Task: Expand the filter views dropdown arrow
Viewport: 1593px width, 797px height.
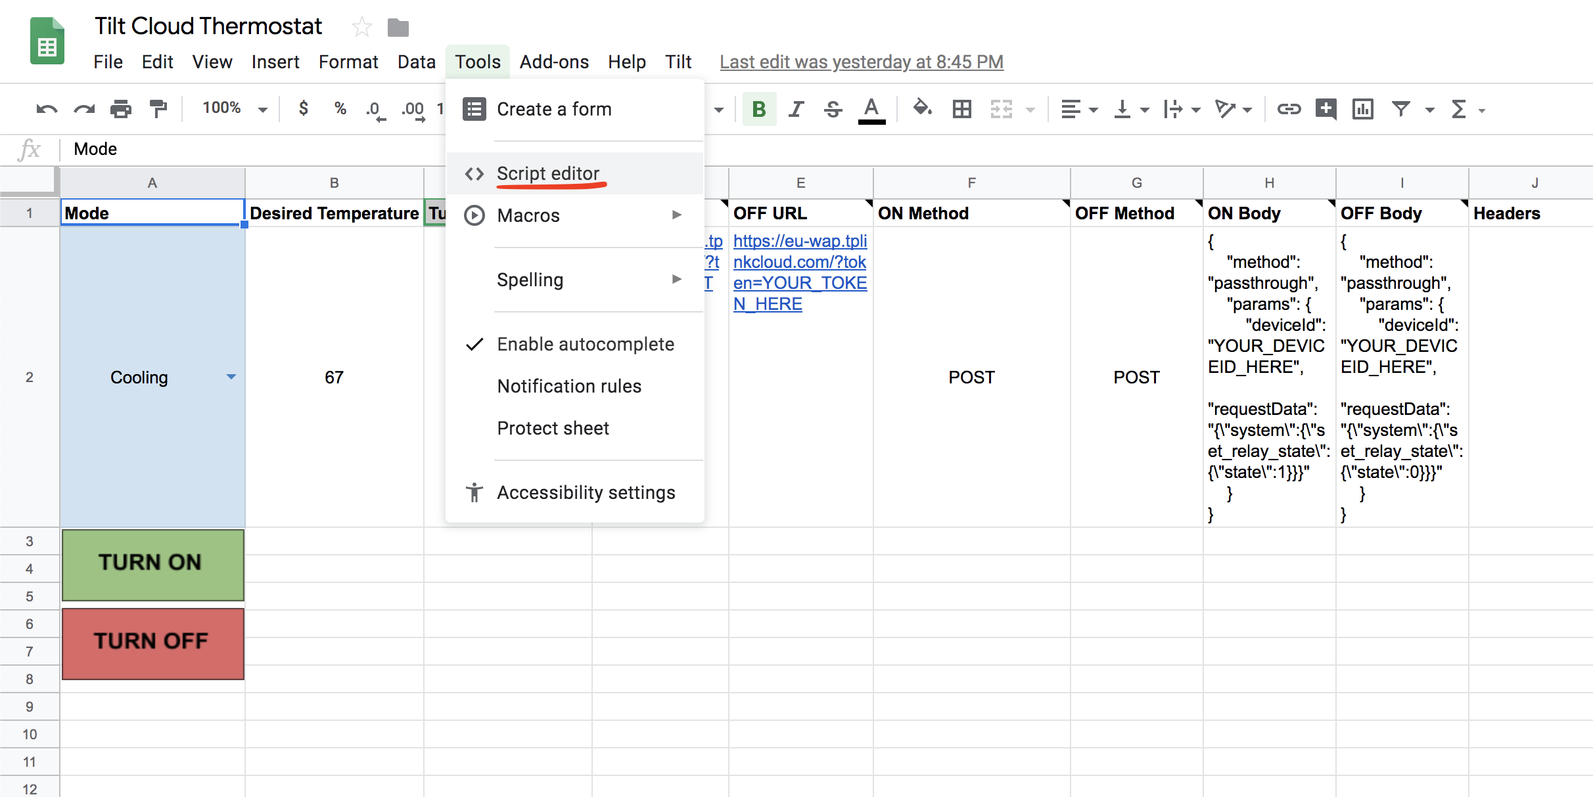Action: (x=1429, y=110)
